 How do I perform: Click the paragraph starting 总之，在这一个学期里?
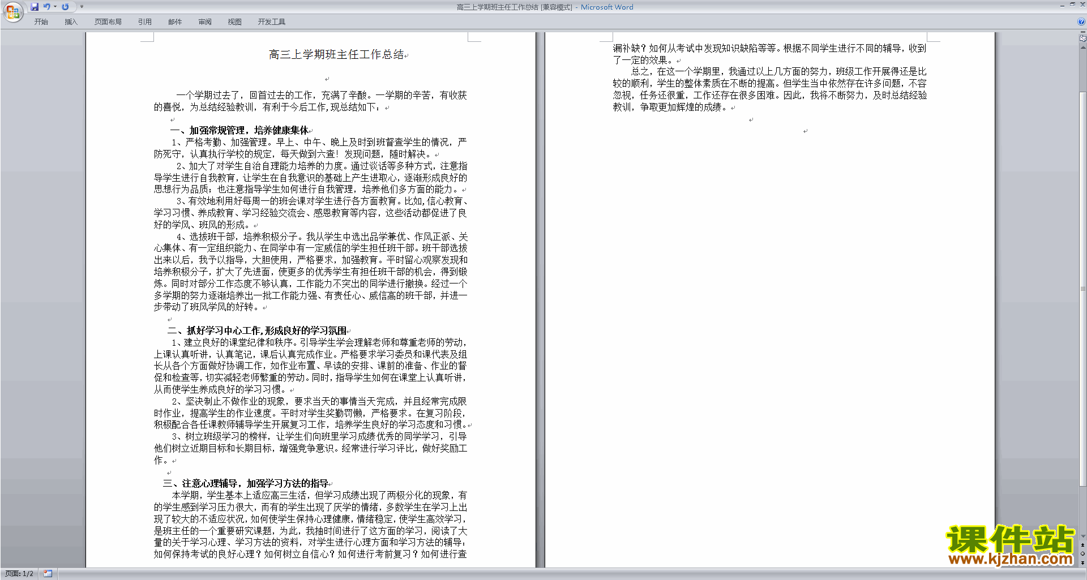770,89
